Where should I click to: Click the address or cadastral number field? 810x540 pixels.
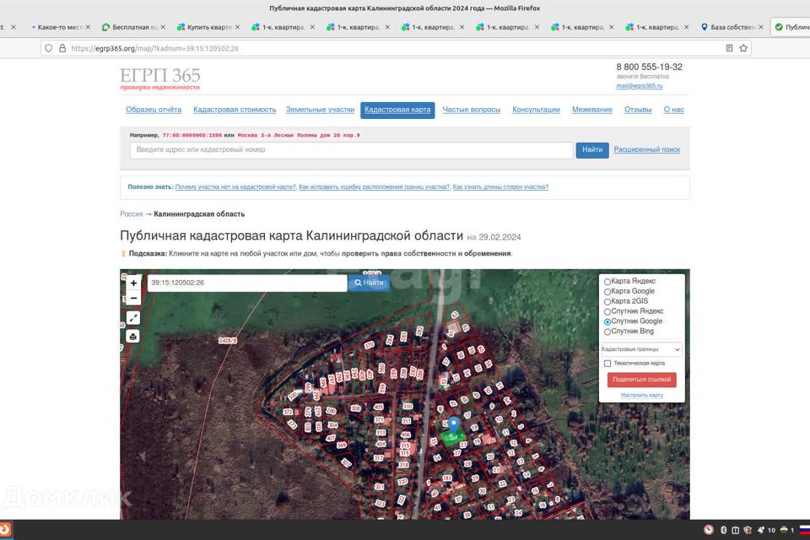(x=351, y=150)
